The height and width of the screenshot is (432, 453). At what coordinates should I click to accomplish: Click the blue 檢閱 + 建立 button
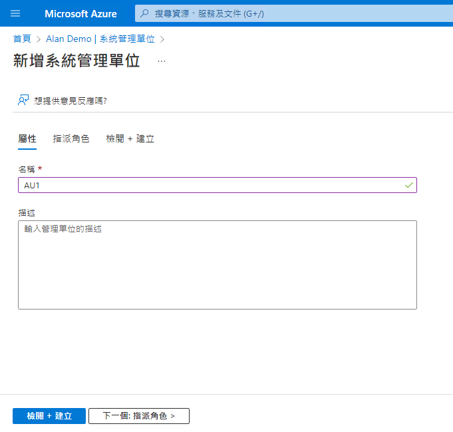point(49,416)
